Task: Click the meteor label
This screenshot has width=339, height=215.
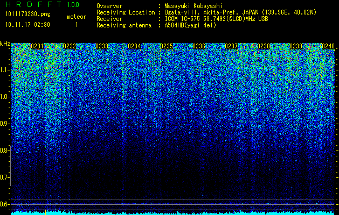Action: pos(77,17)
